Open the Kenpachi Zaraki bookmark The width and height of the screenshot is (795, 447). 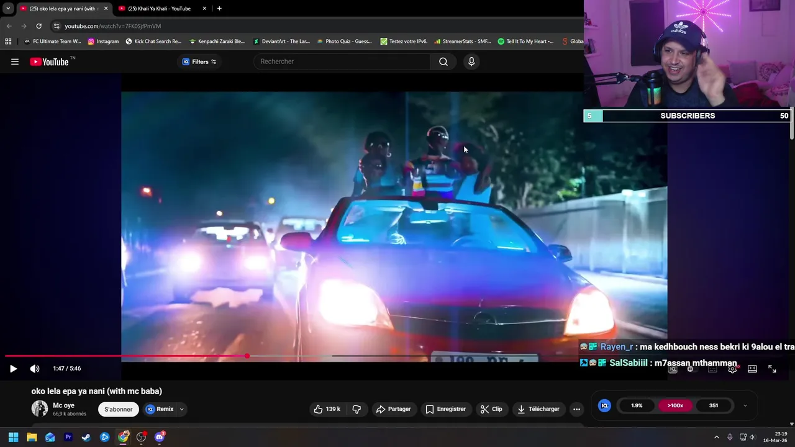coord(217,42)
